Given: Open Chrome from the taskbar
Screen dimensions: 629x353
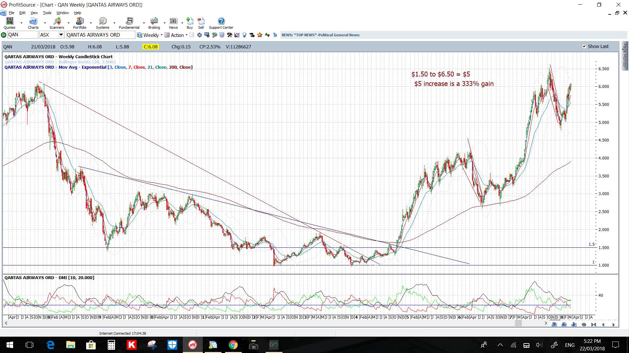Looking at the screenshot, I should pyautogui.click(x=233, y=345).
